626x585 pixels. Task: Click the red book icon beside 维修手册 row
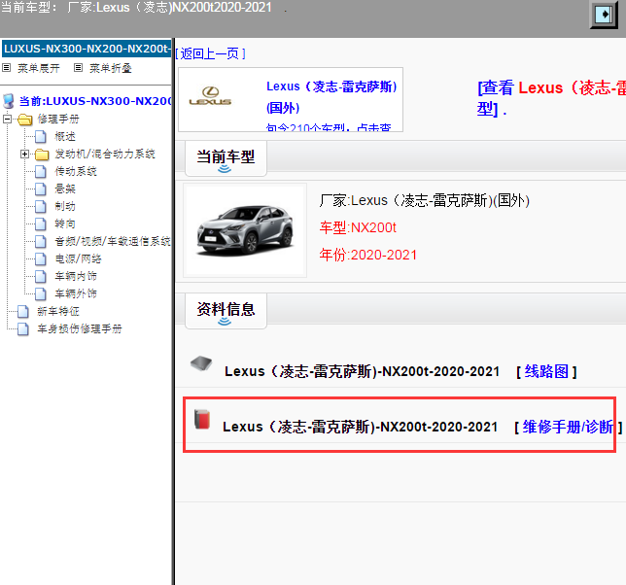202,420
